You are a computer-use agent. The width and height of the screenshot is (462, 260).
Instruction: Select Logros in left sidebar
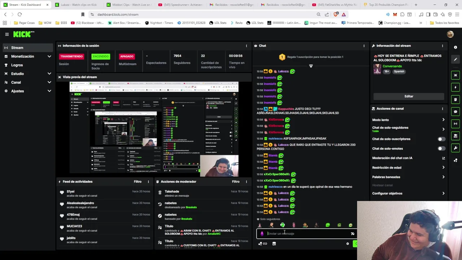(x=27, y=65)
